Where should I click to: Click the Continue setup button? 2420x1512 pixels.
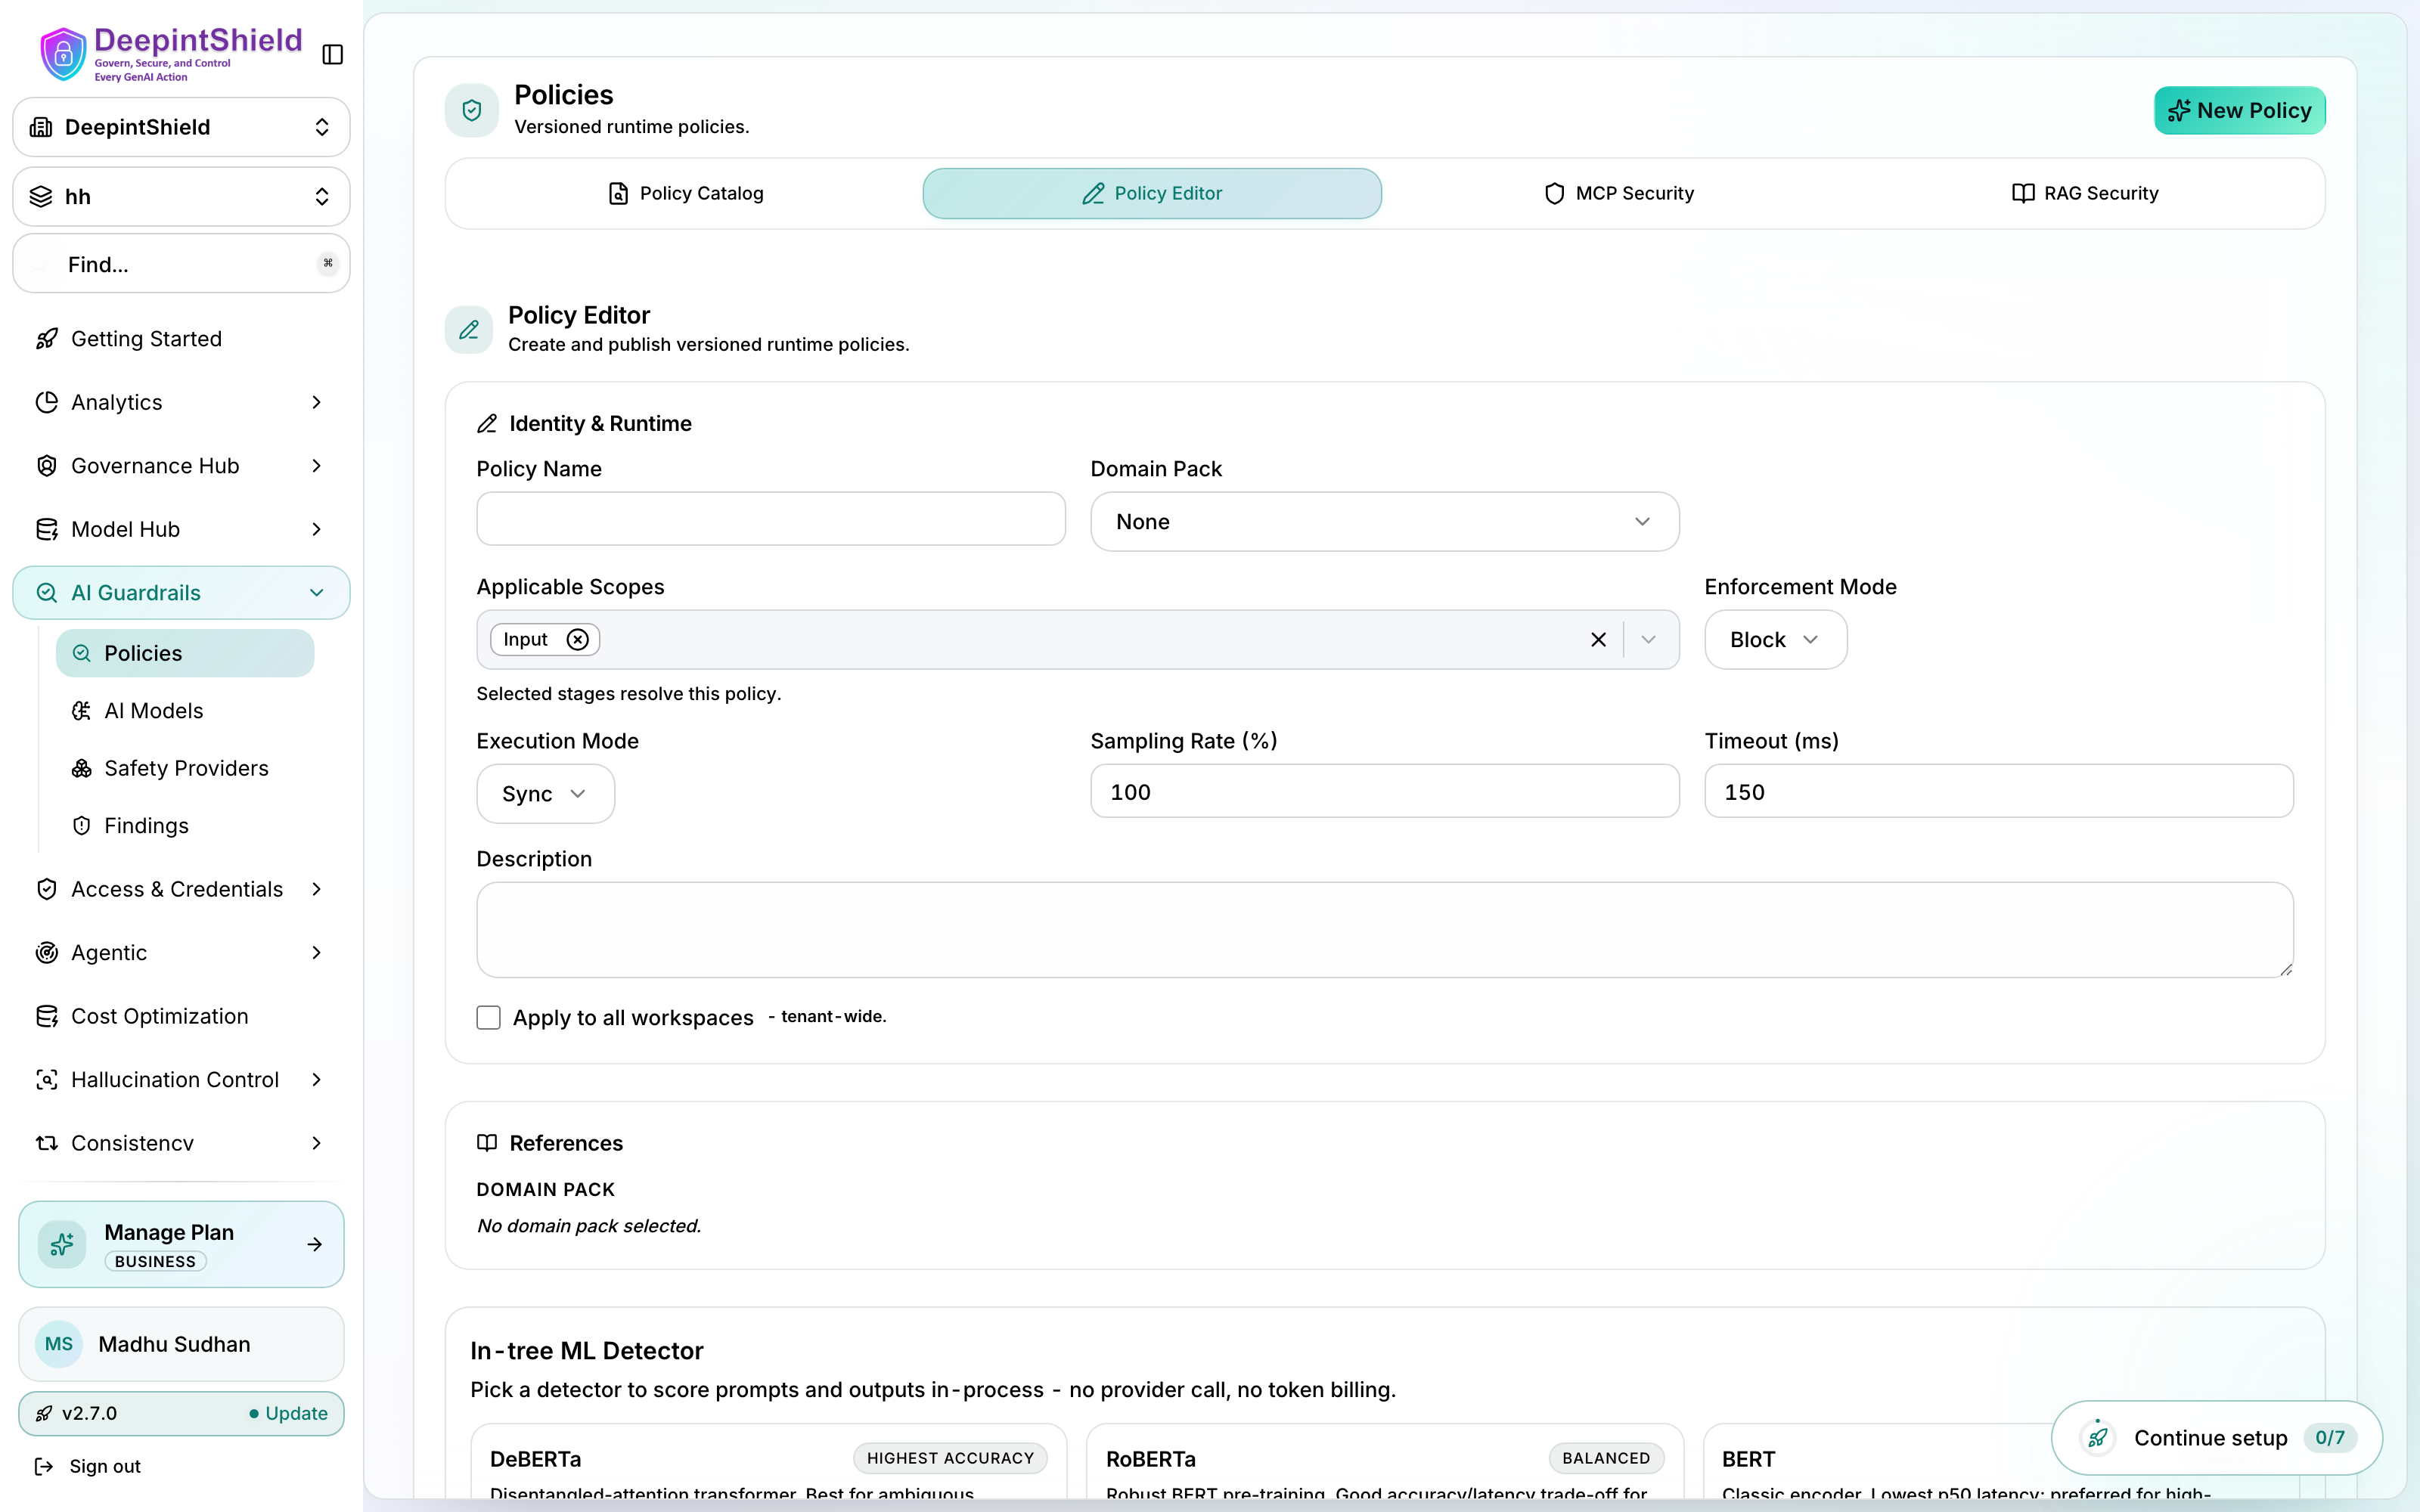click(x=2216, y=1438)
